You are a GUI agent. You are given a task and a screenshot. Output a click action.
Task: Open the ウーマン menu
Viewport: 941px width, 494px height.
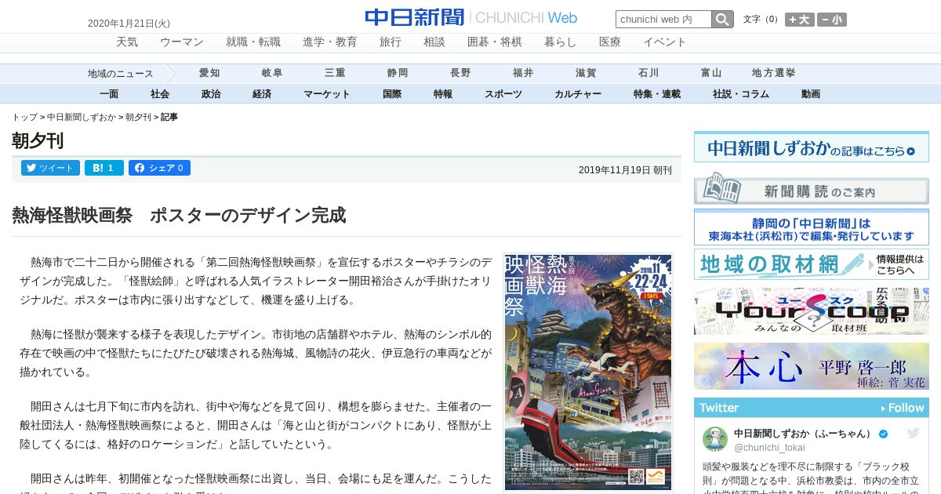click(x=182, y=42)
